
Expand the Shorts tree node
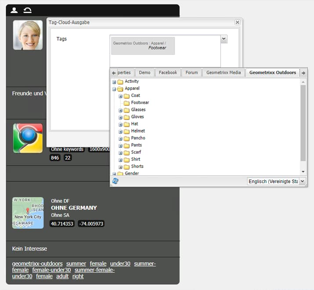tap(120, 167)
